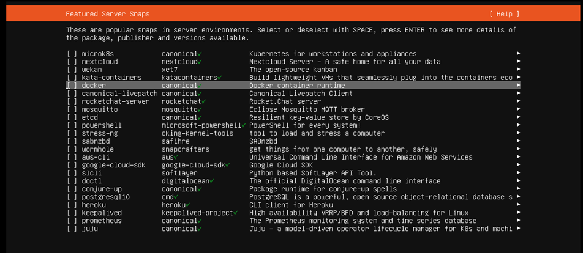Click the green checkmark next to digitalocean

[x=212, y=181]
